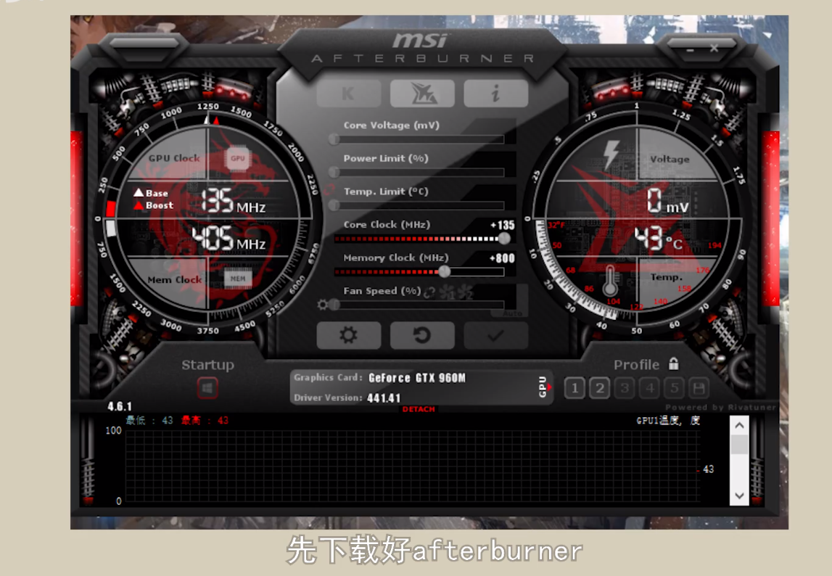Click the Power Limit slider handle
Screen dimensions: 832x576
coord(334,173)
